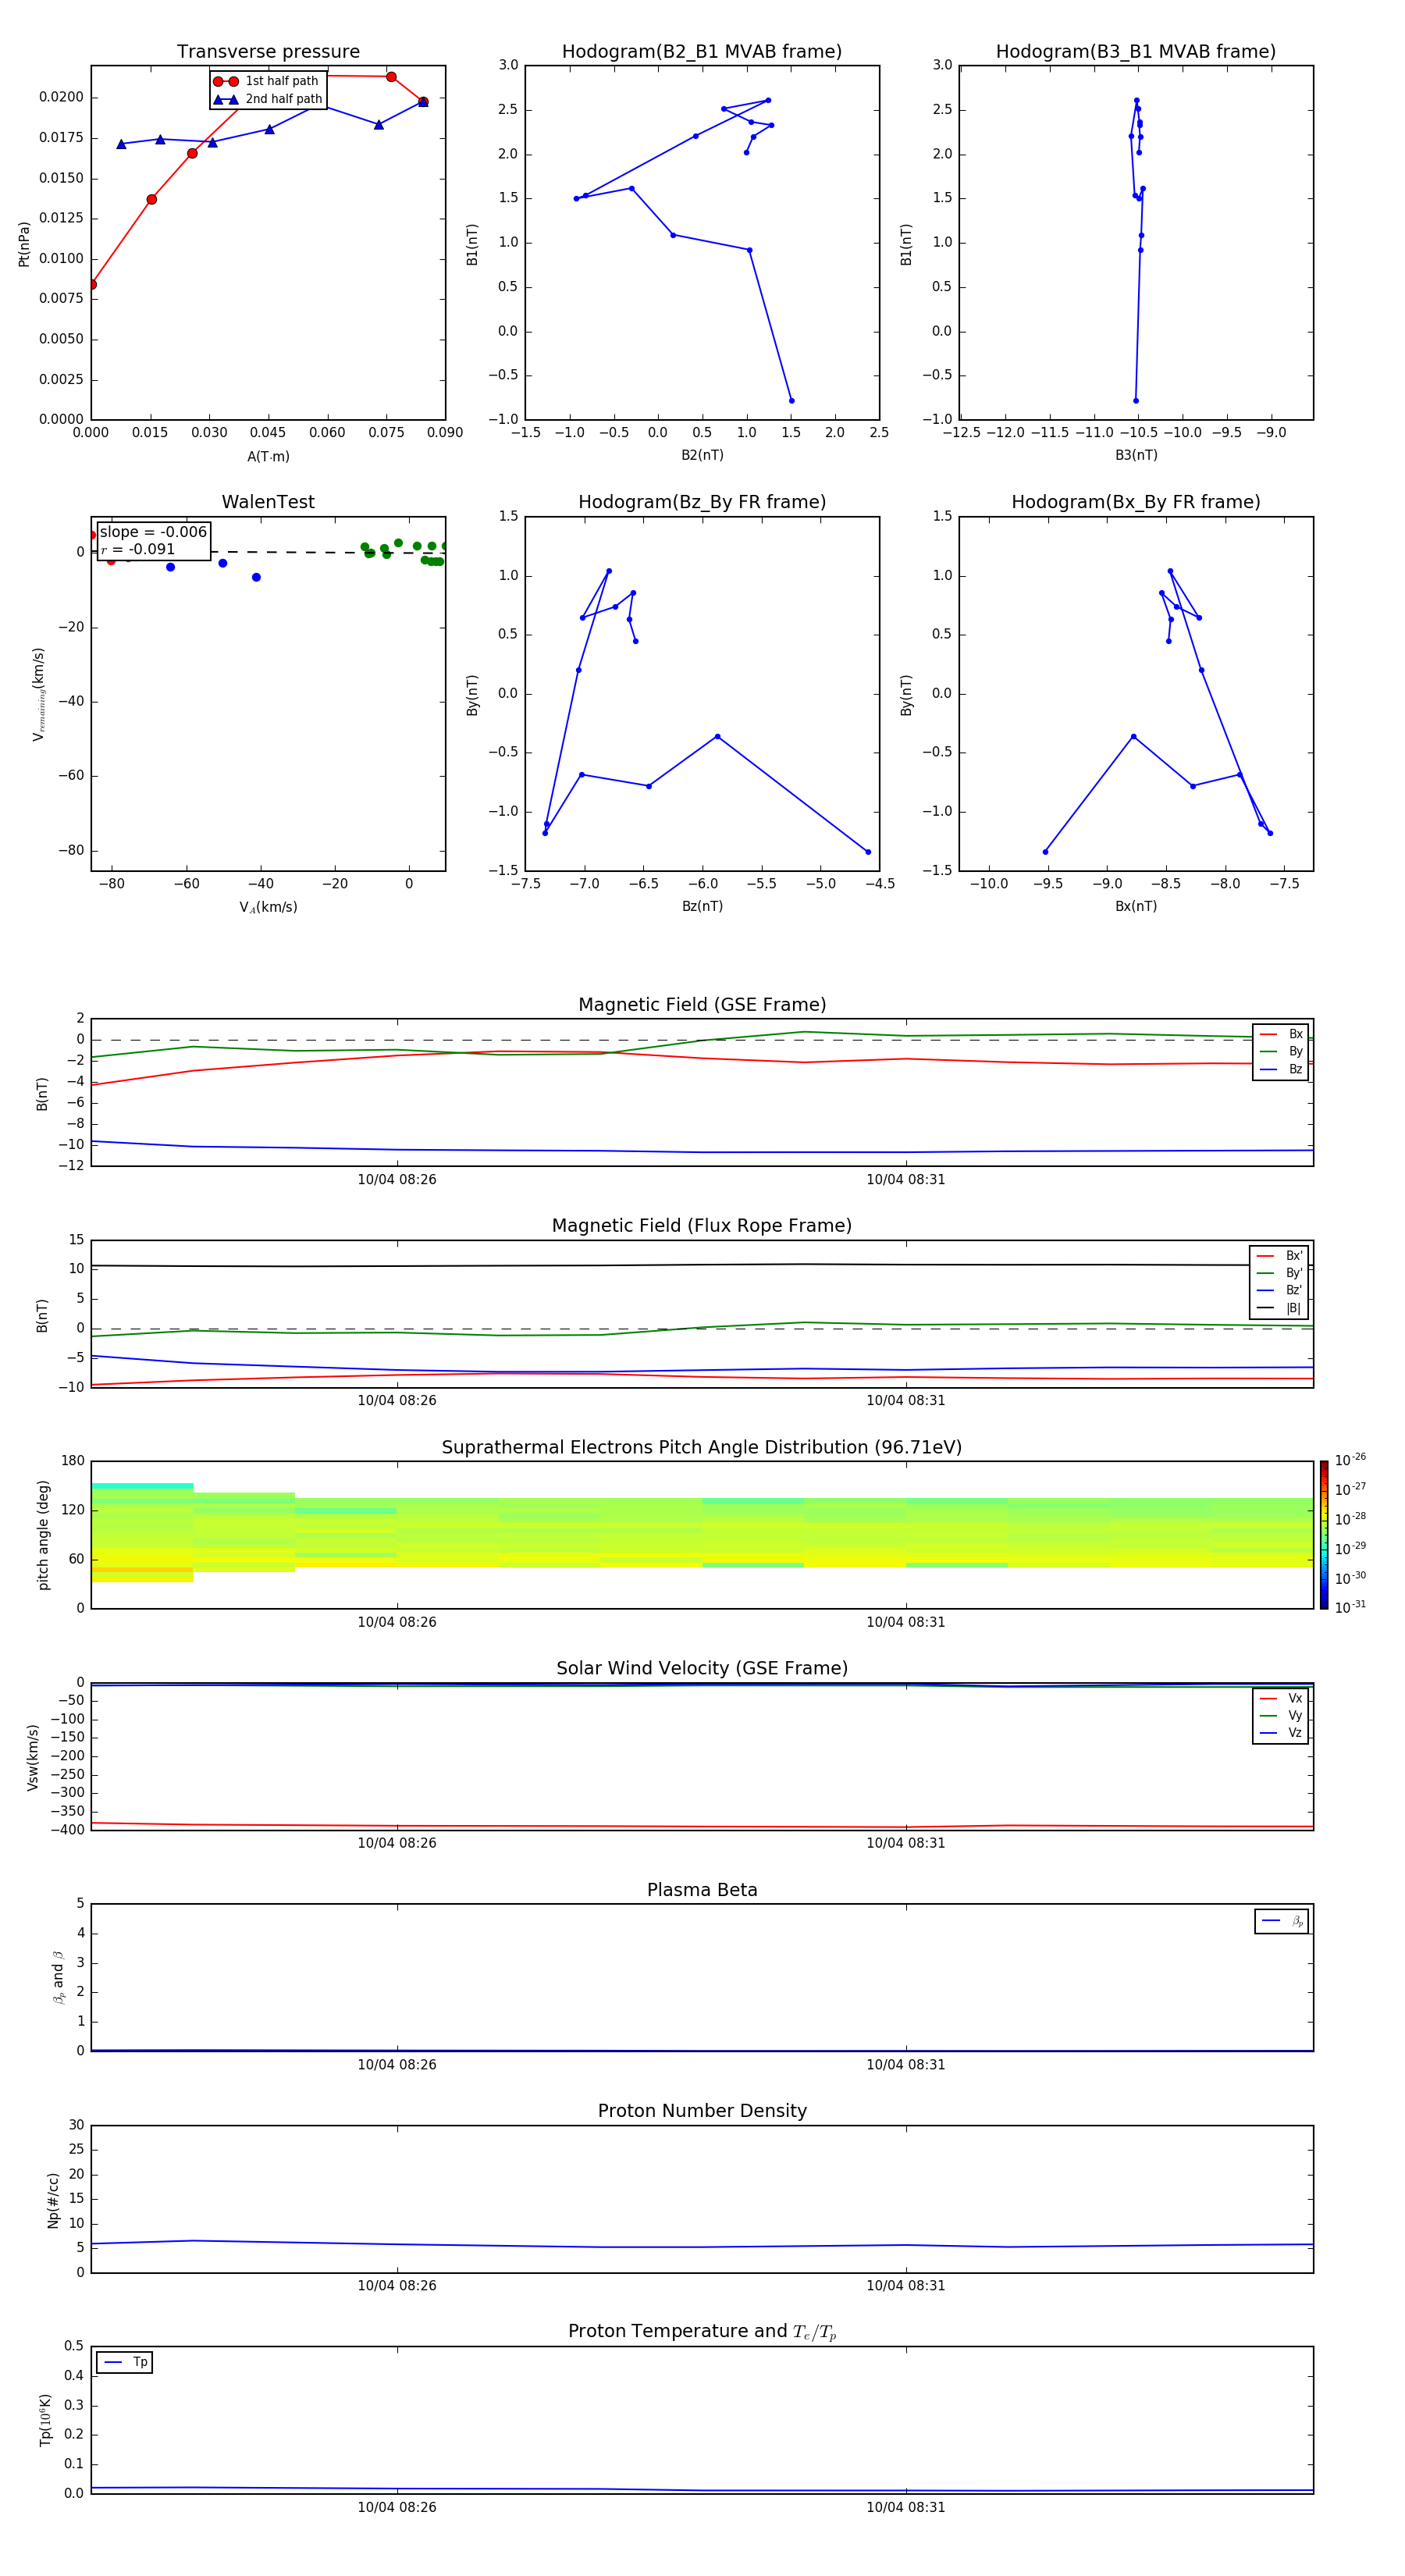Click the "Vsw(km/s)" axis label
Image resolution: width=1405 pixels, height=2576 pixels.
pos(33,1757)
